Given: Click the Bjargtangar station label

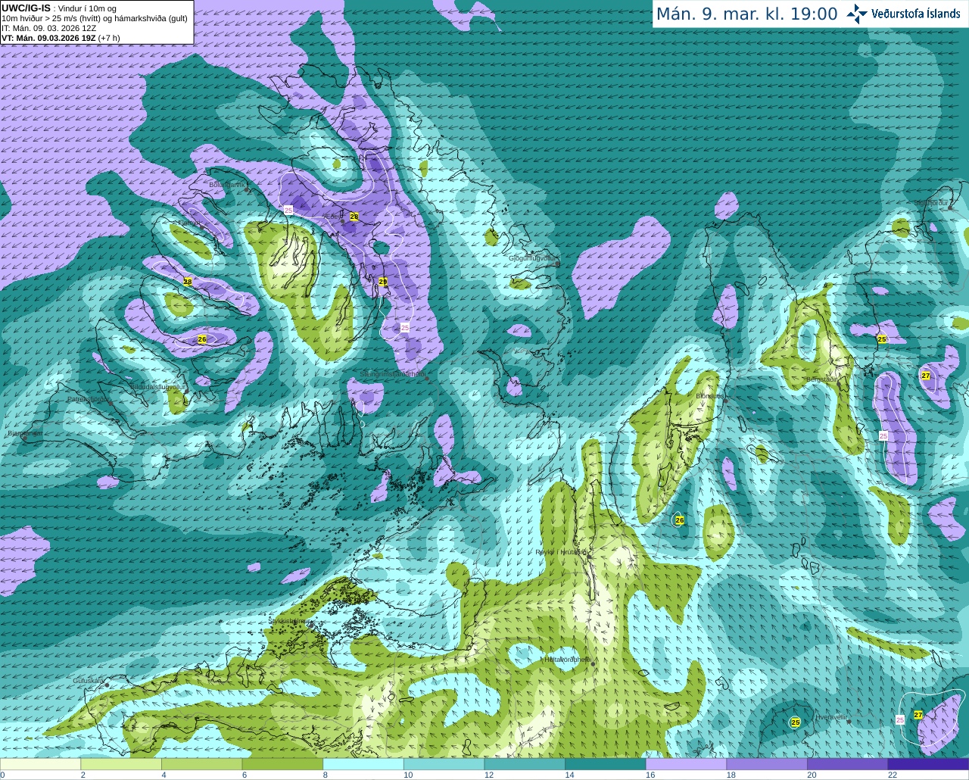Looking at the screenshot, I should pos(25,434).
